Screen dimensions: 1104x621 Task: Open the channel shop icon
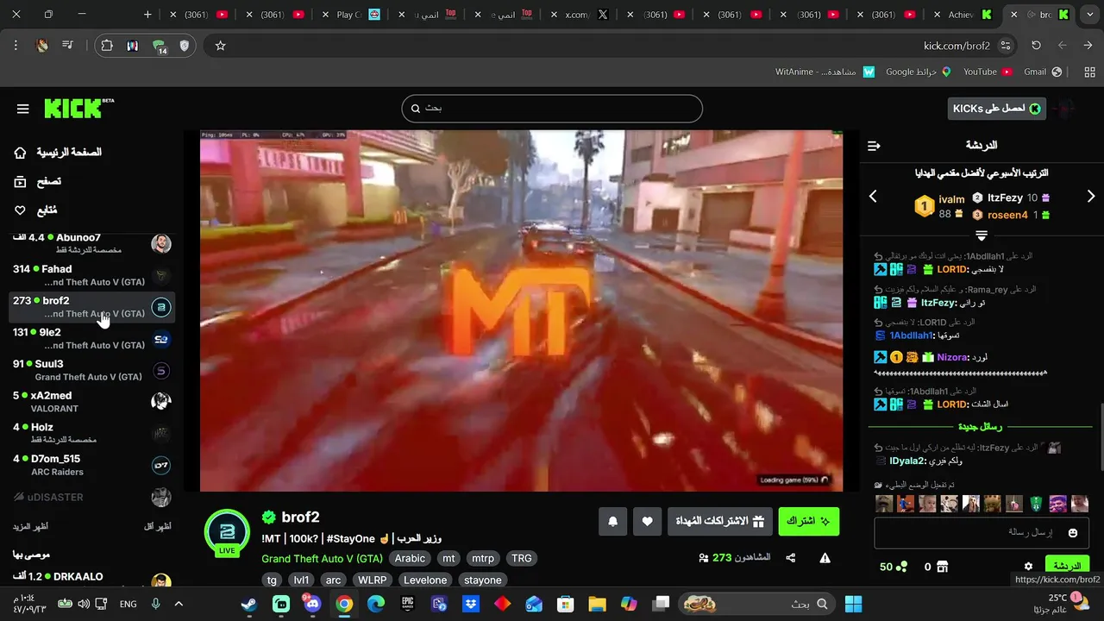tap(942, 567)
